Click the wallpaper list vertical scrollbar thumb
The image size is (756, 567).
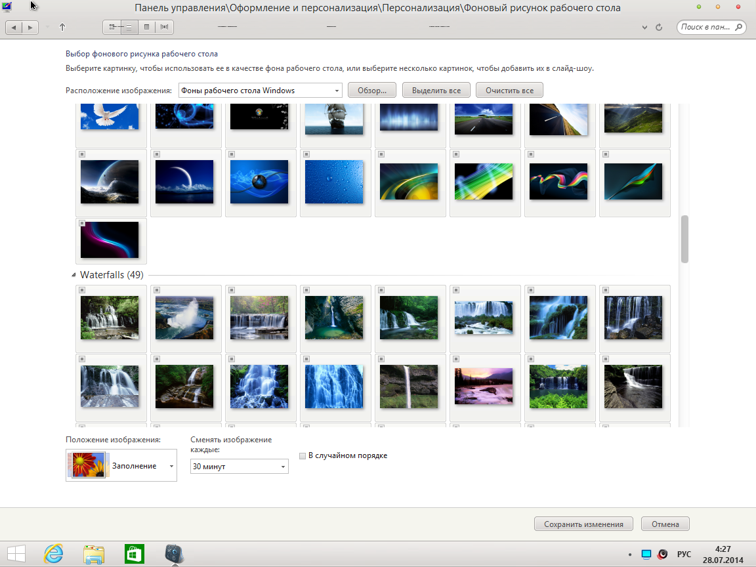click(684, 239)
